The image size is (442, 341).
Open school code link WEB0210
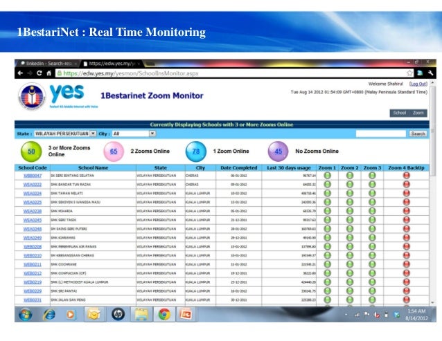coord(33,255)
